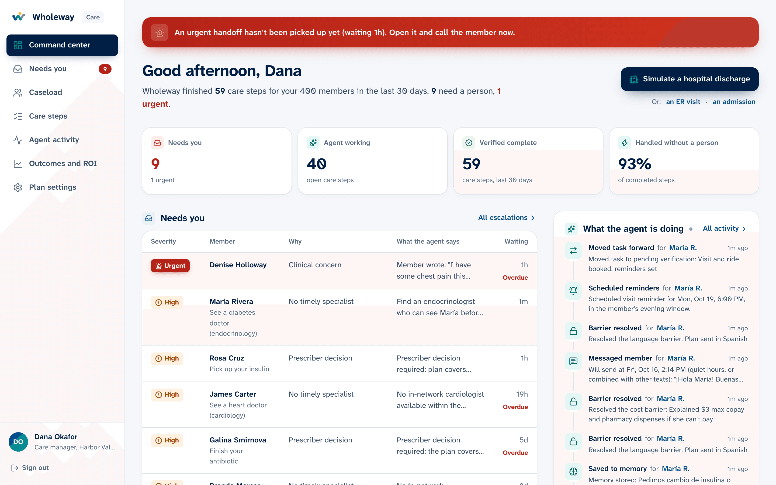Click the red 9 badge on Needs you
The image size is (776, 485).
[105, 69]
